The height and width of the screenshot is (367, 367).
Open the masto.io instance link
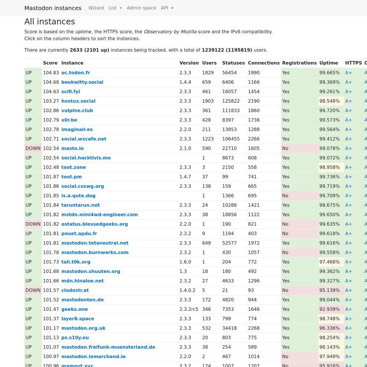73,148
